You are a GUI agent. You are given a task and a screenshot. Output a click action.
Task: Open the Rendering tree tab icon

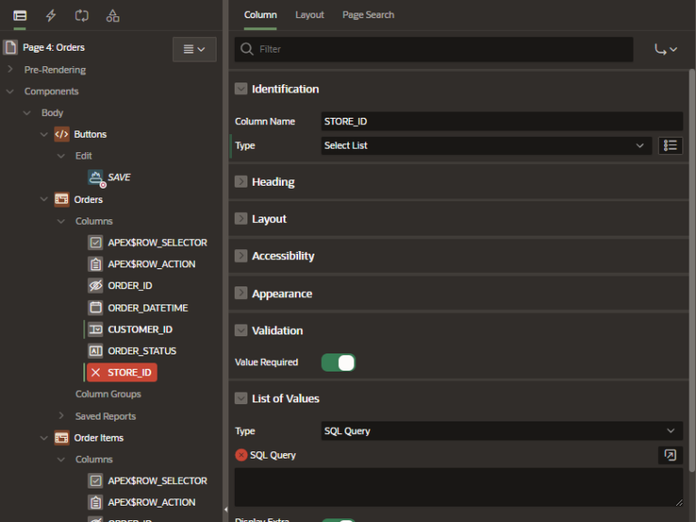20,15
